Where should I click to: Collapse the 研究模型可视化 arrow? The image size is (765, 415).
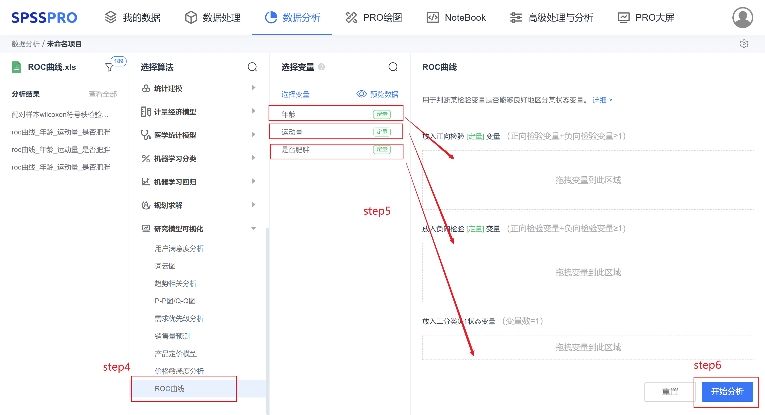[253, 229]
